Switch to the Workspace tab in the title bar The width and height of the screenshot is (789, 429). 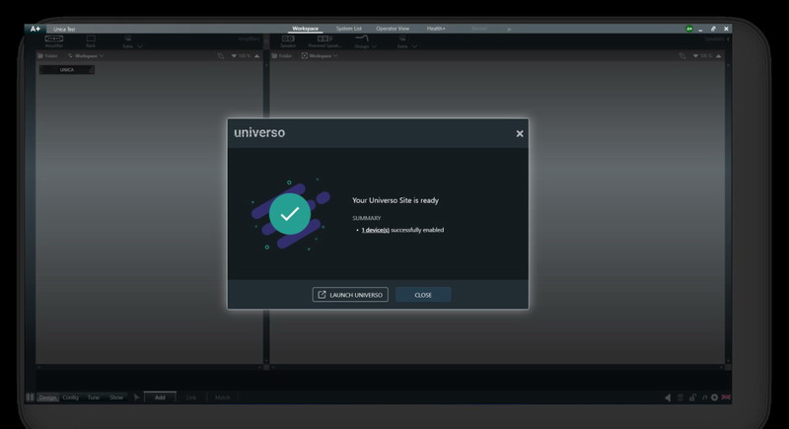[x=306, y=29]
